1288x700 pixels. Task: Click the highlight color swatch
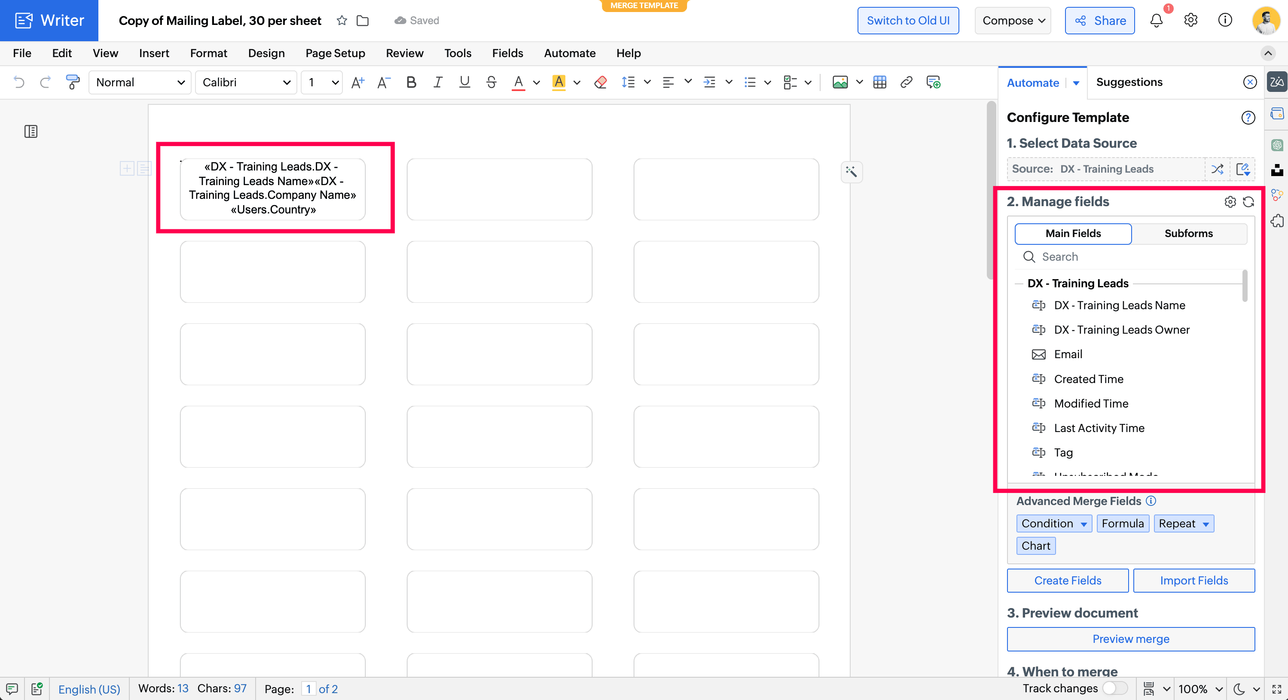559,82
